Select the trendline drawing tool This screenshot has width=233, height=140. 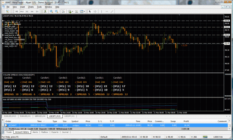point(112,12)
